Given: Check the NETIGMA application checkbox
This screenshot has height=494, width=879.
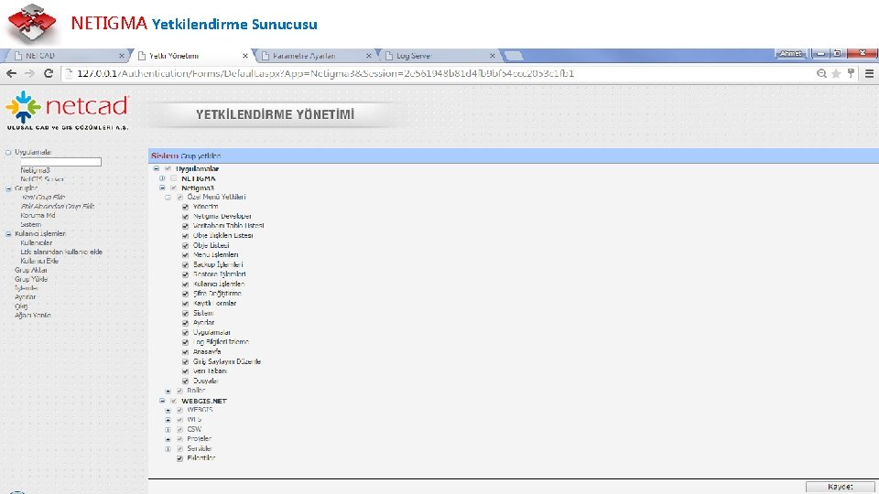Looking at the screenshot, I should (174, 178).
